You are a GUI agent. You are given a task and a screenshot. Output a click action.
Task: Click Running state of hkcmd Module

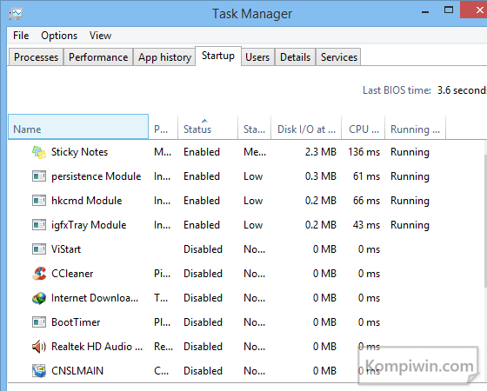pos(410,201)
